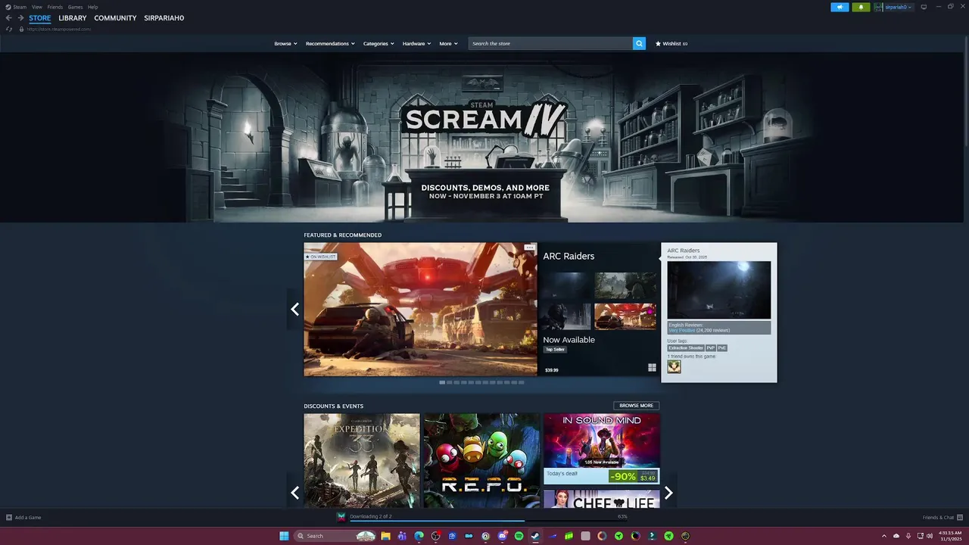Open File Explorer from the taskbar

click(x=385, y=536)
